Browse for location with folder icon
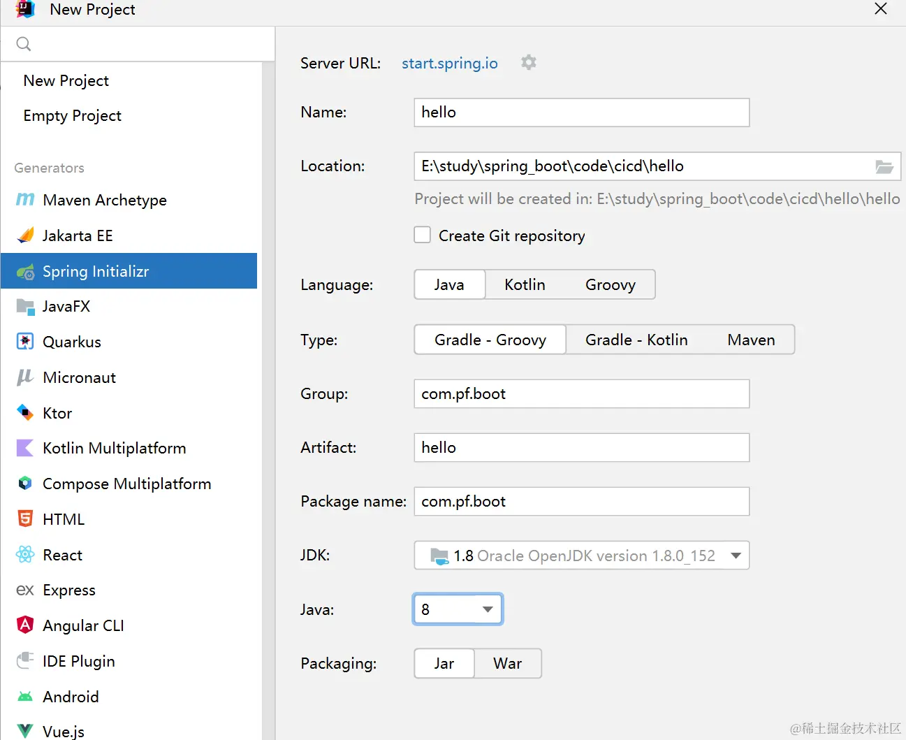Image resolution: width=906 pixels, height=740 pixels. [x=884, y=166]
